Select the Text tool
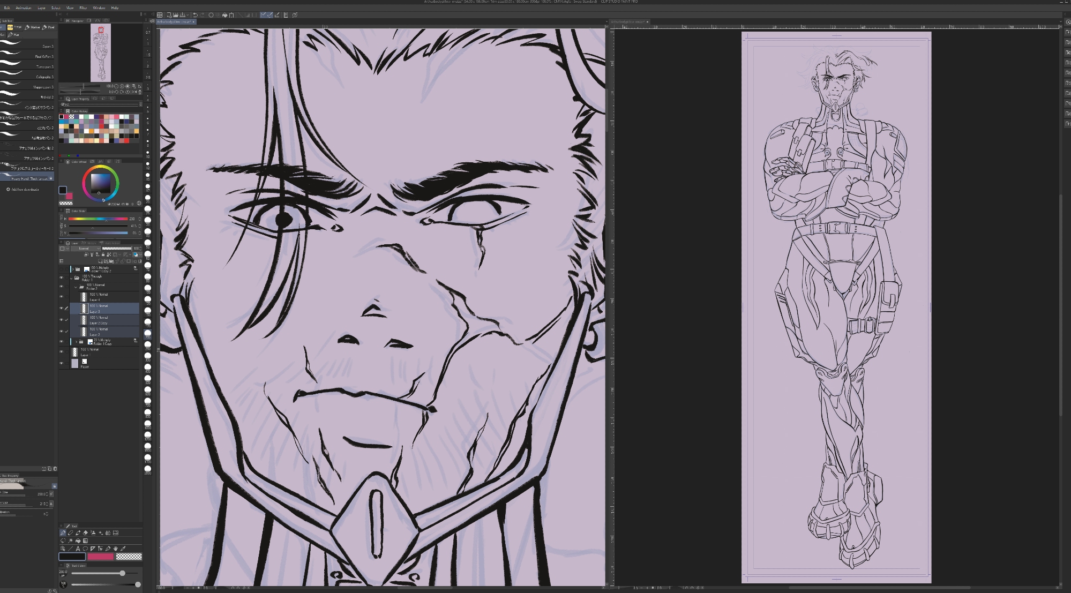This screenshot has width=1071, height=593. [x=78, y=549]
